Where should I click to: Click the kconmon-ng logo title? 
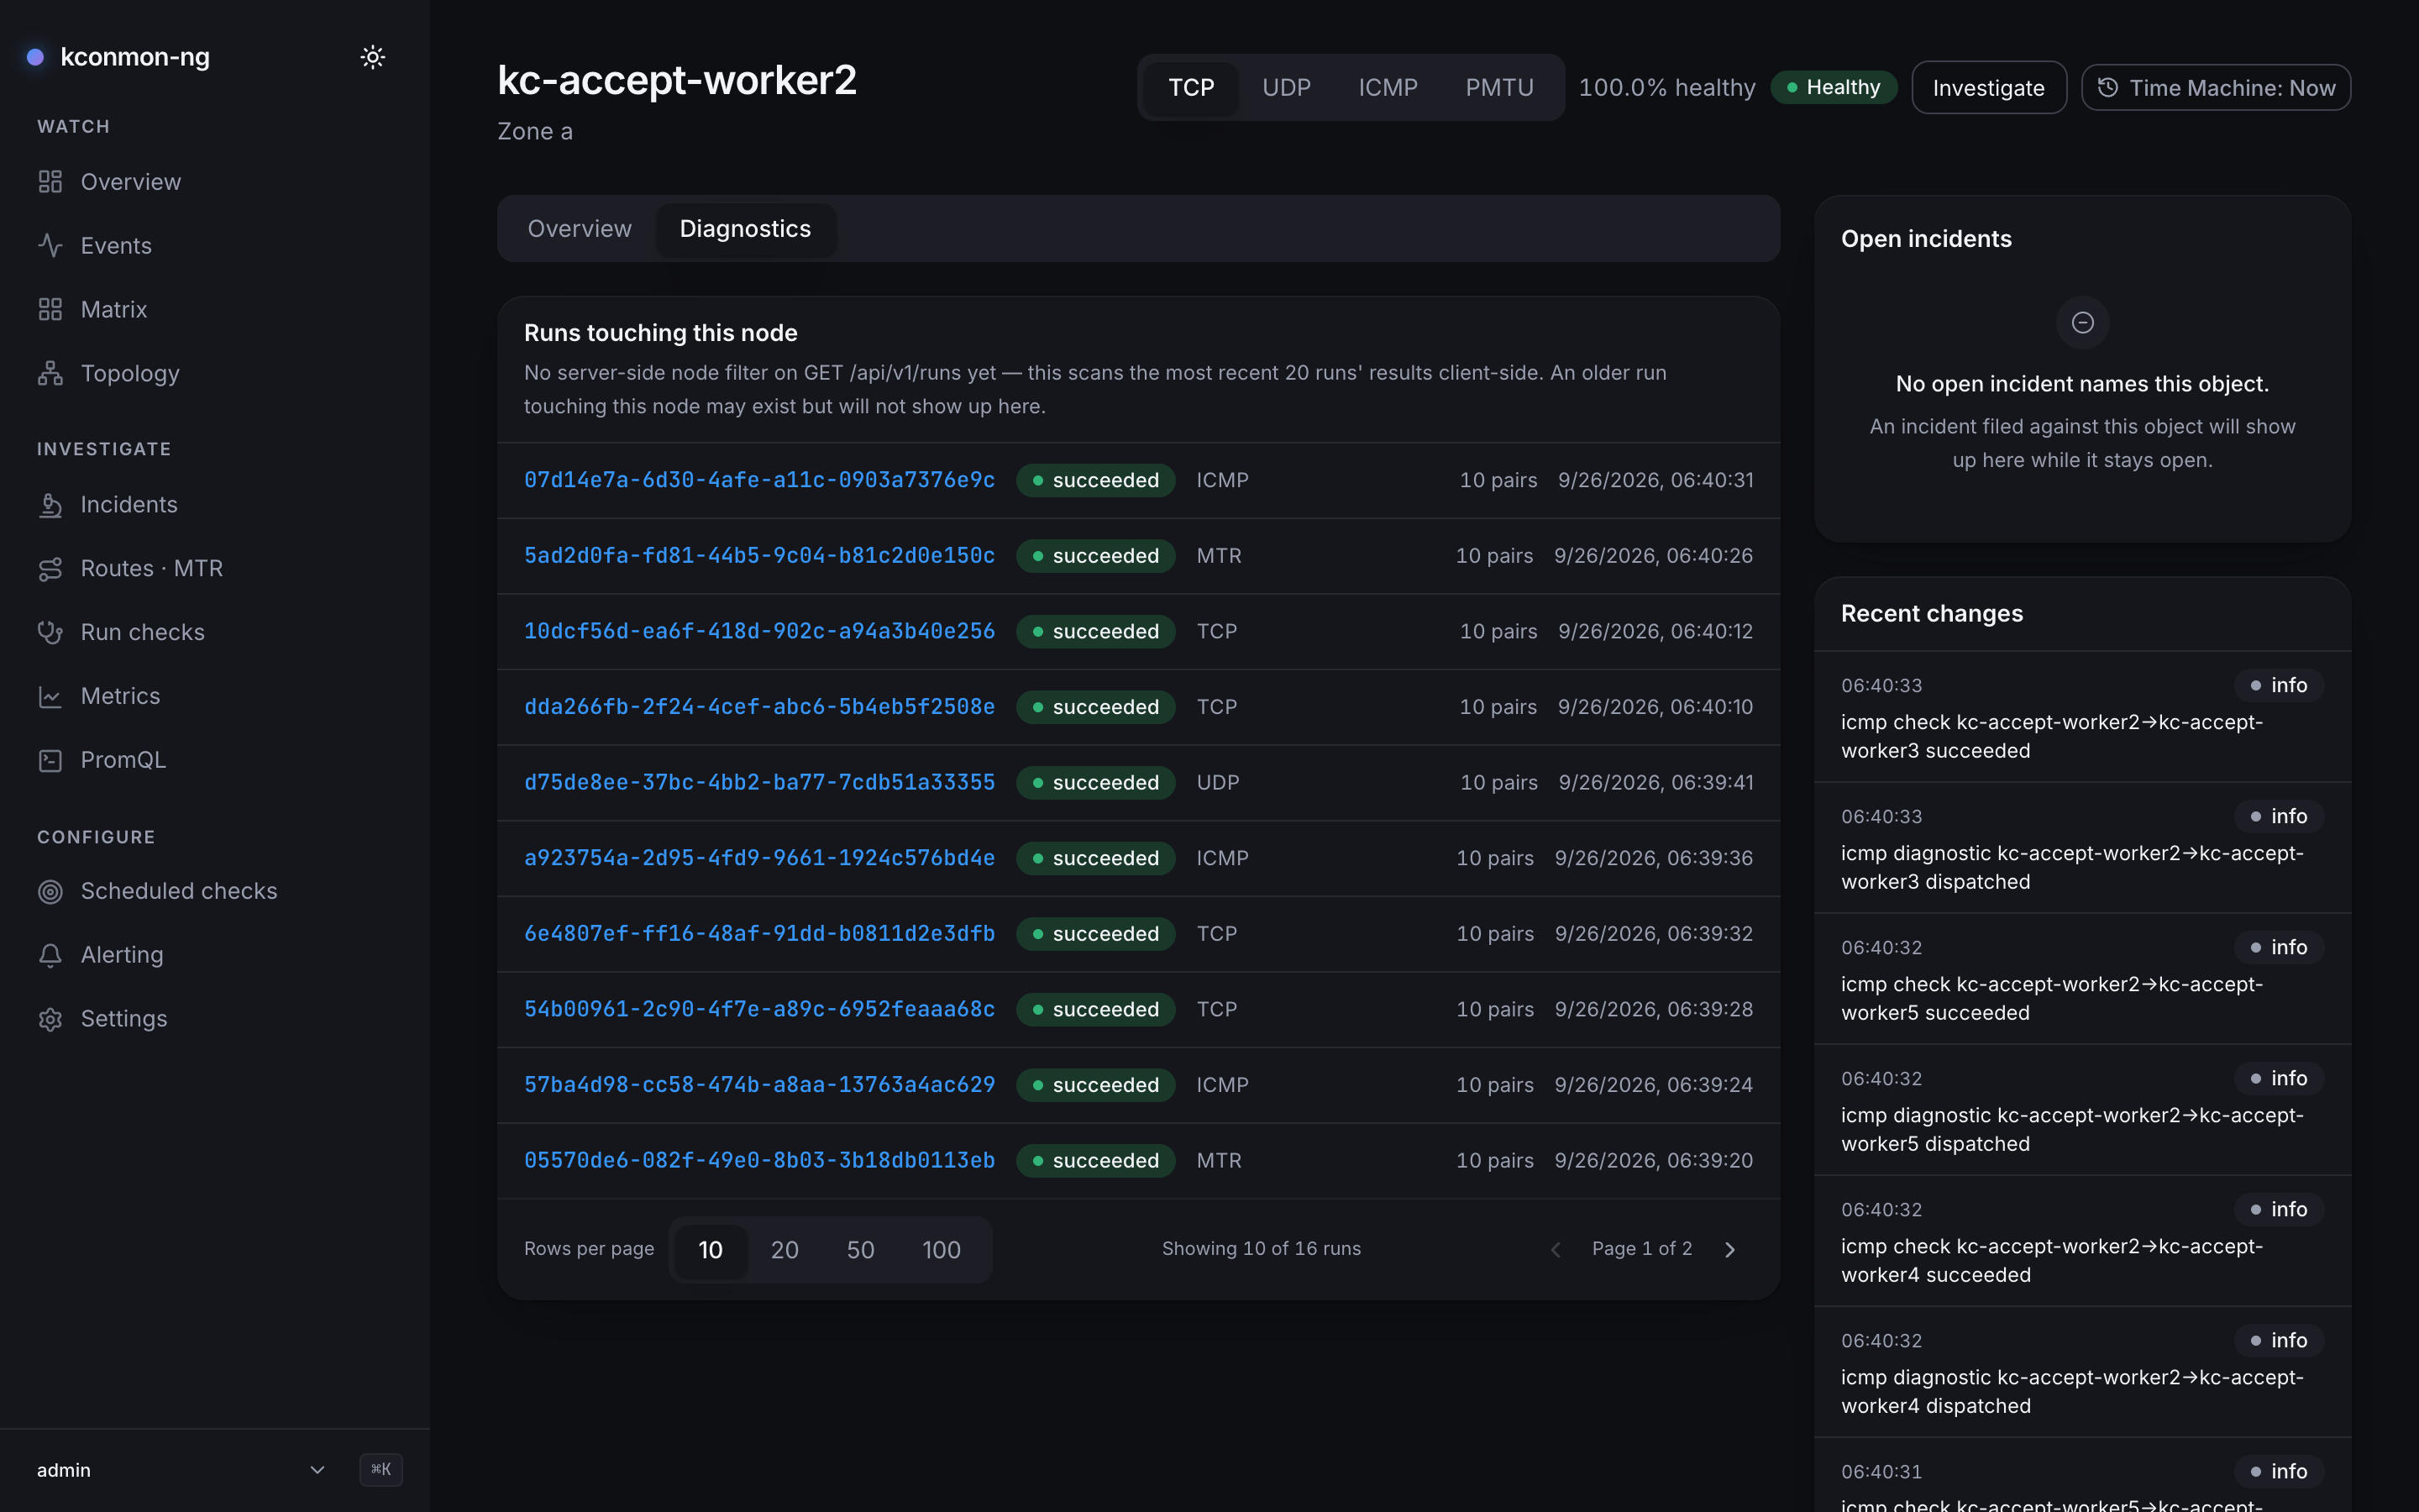coord(135,57)
